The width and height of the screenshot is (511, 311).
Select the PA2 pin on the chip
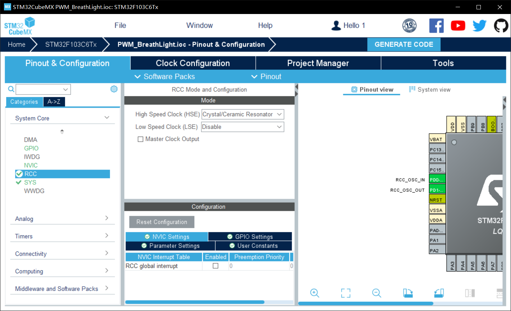point(437,250)
